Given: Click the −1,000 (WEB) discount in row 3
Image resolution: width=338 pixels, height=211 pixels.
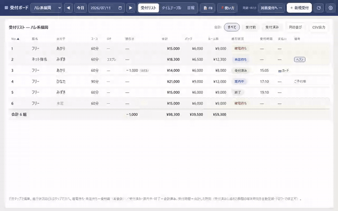Looking at the screenshot, I should click(137, 70).
